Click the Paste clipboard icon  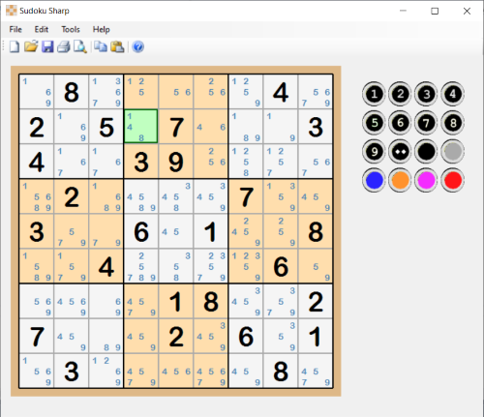point(117,46)
